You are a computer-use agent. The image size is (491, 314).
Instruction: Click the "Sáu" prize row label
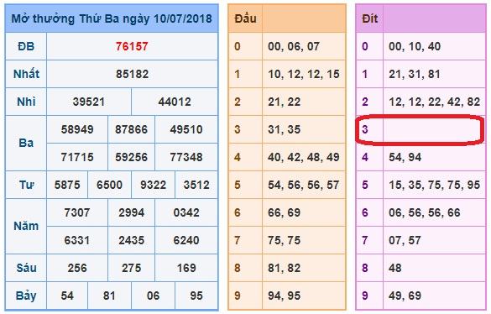(26, 268)
